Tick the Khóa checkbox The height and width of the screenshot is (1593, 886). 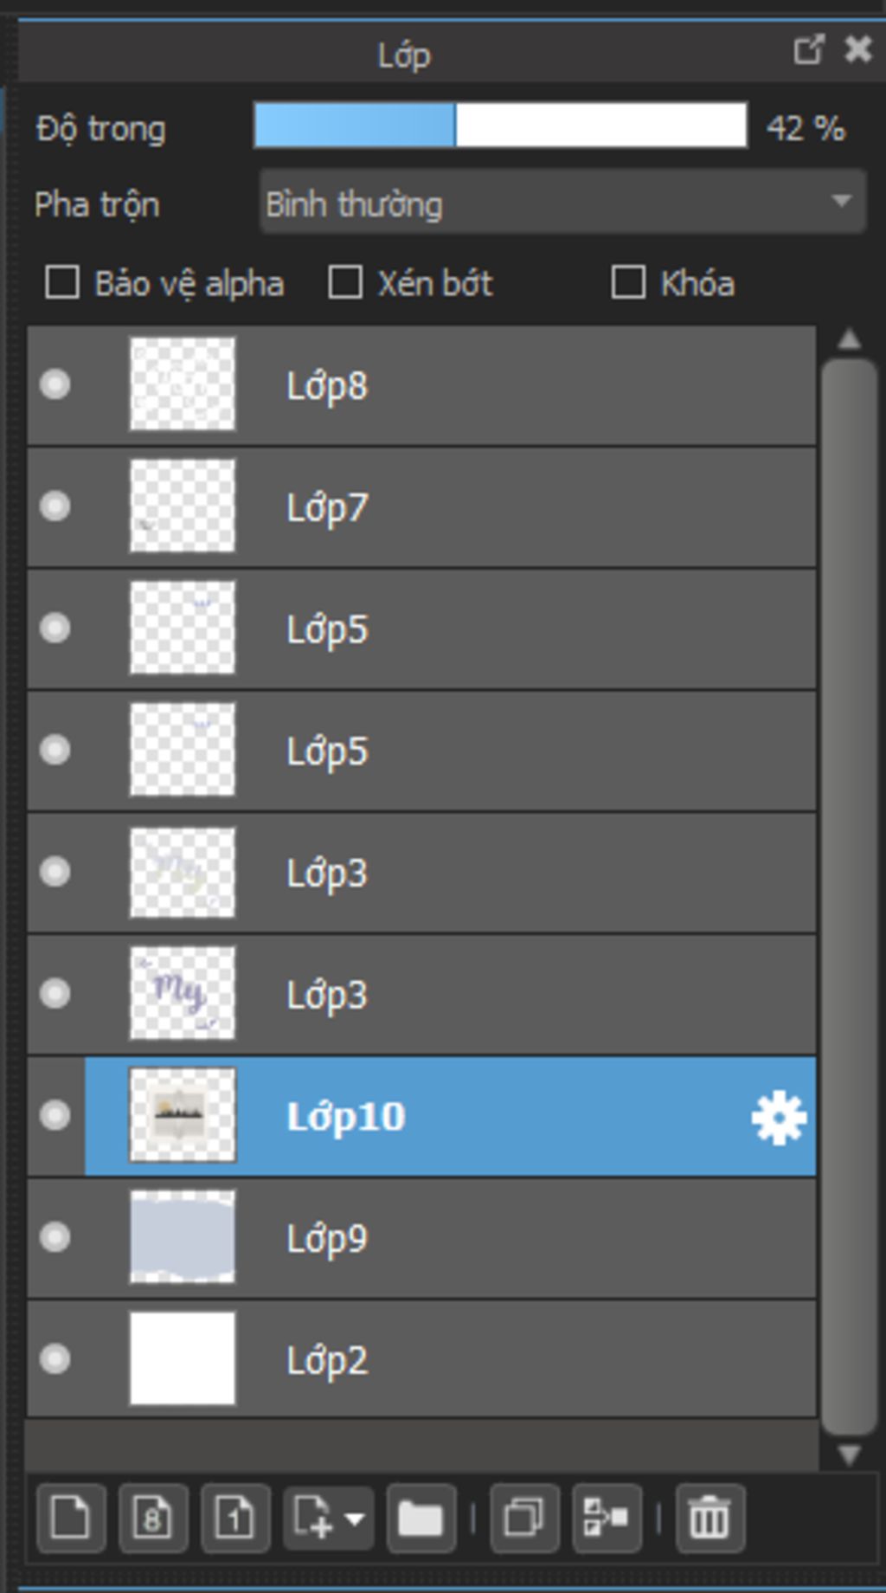[628, 283]
